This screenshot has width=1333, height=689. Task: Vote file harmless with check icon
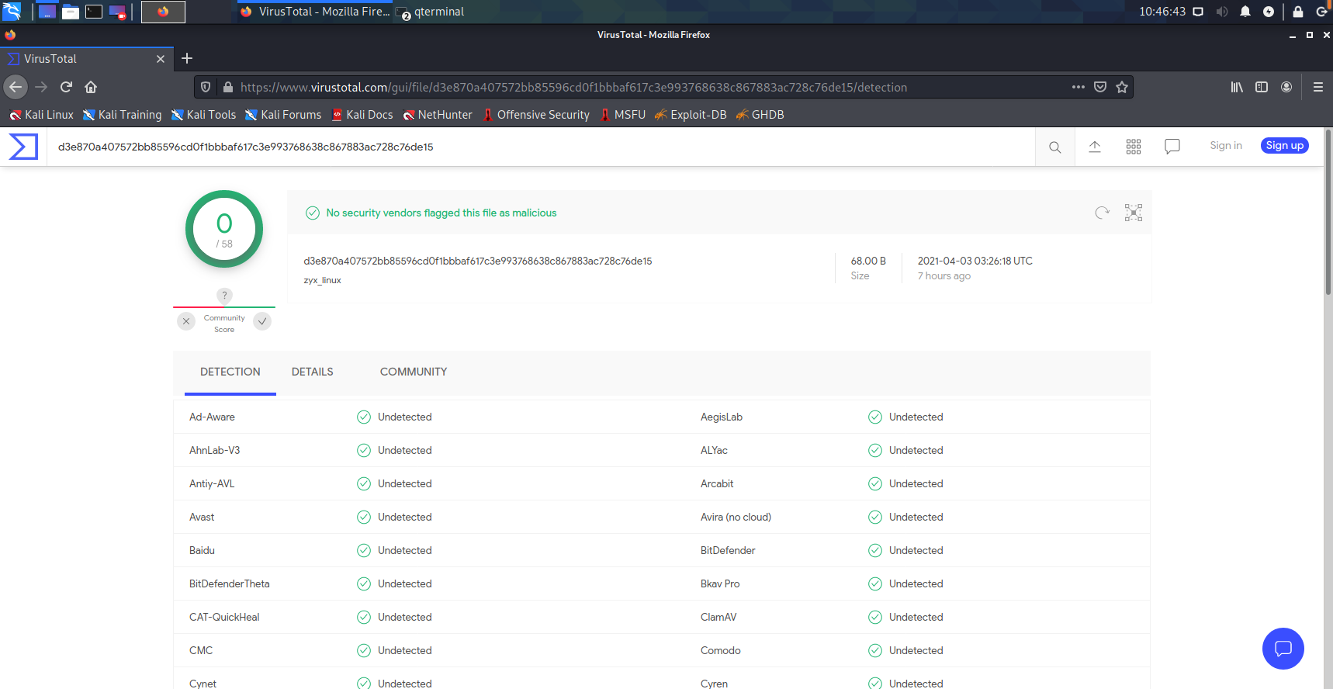point(262,321)
